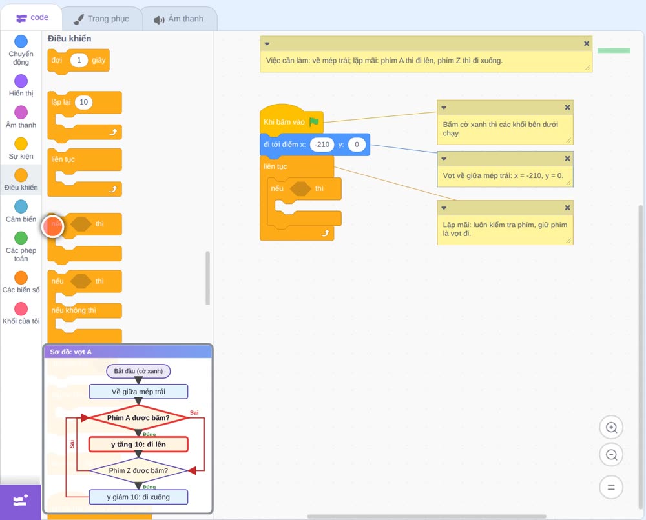Delete the 'Vợt về giữa mép trái' comment
The height and width of the screenshot is (520, 646).
567,158
